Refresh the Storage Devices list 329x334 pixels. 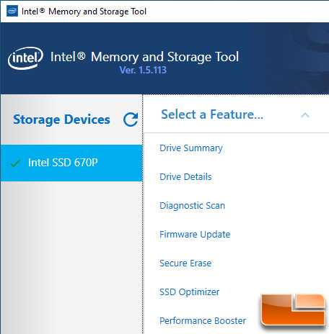pyautogui.click(x=131, y=119)
